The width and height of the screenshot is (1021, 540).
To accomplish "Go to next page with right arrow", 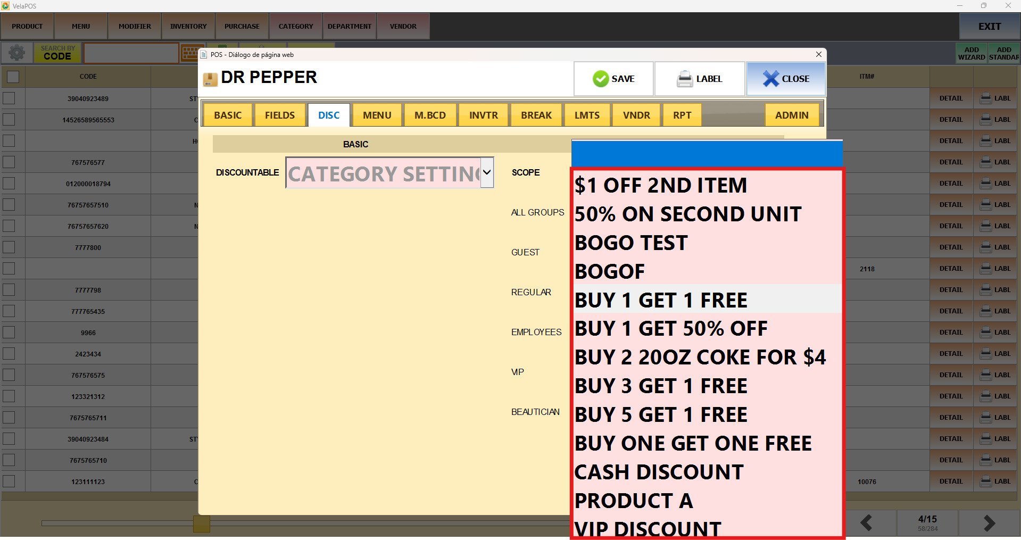I will pos(989,523).
